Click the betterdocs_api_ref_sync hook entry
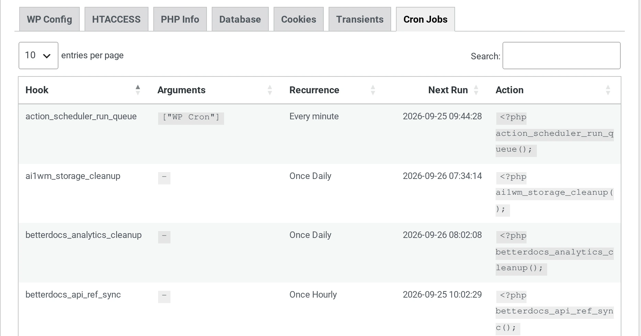641x336 pixels. coord(73,295)
